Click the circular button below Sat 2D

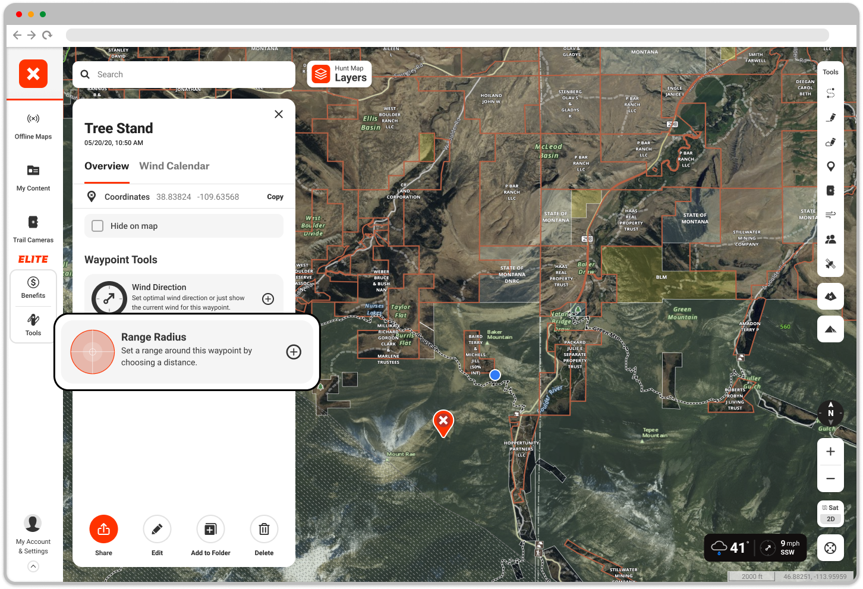[x=831, y=548]
